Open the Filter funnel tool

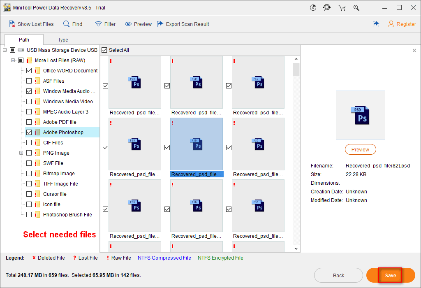click(x=98, y=24)
